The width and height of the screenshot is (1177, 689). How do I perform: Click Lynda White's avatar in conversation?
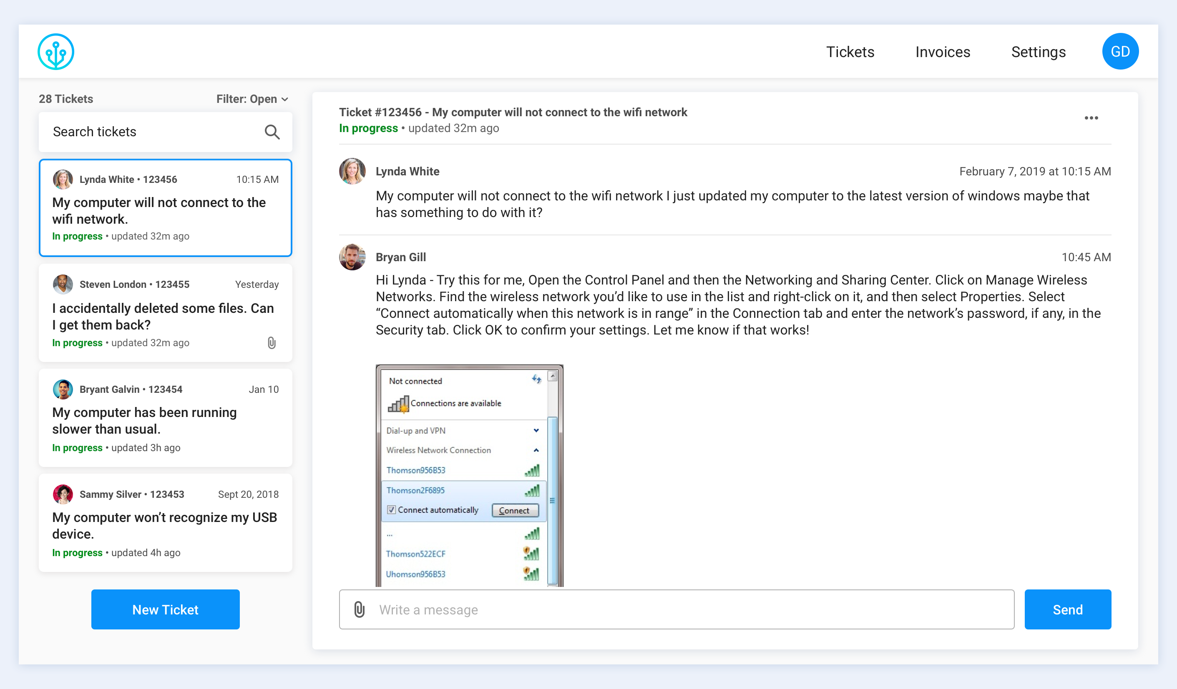click(x=352, y=171)
